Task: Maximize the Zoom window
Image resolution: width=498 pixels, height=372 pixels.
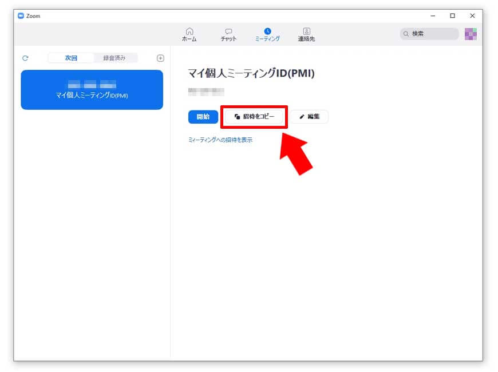Action: (x=452, y=15)
